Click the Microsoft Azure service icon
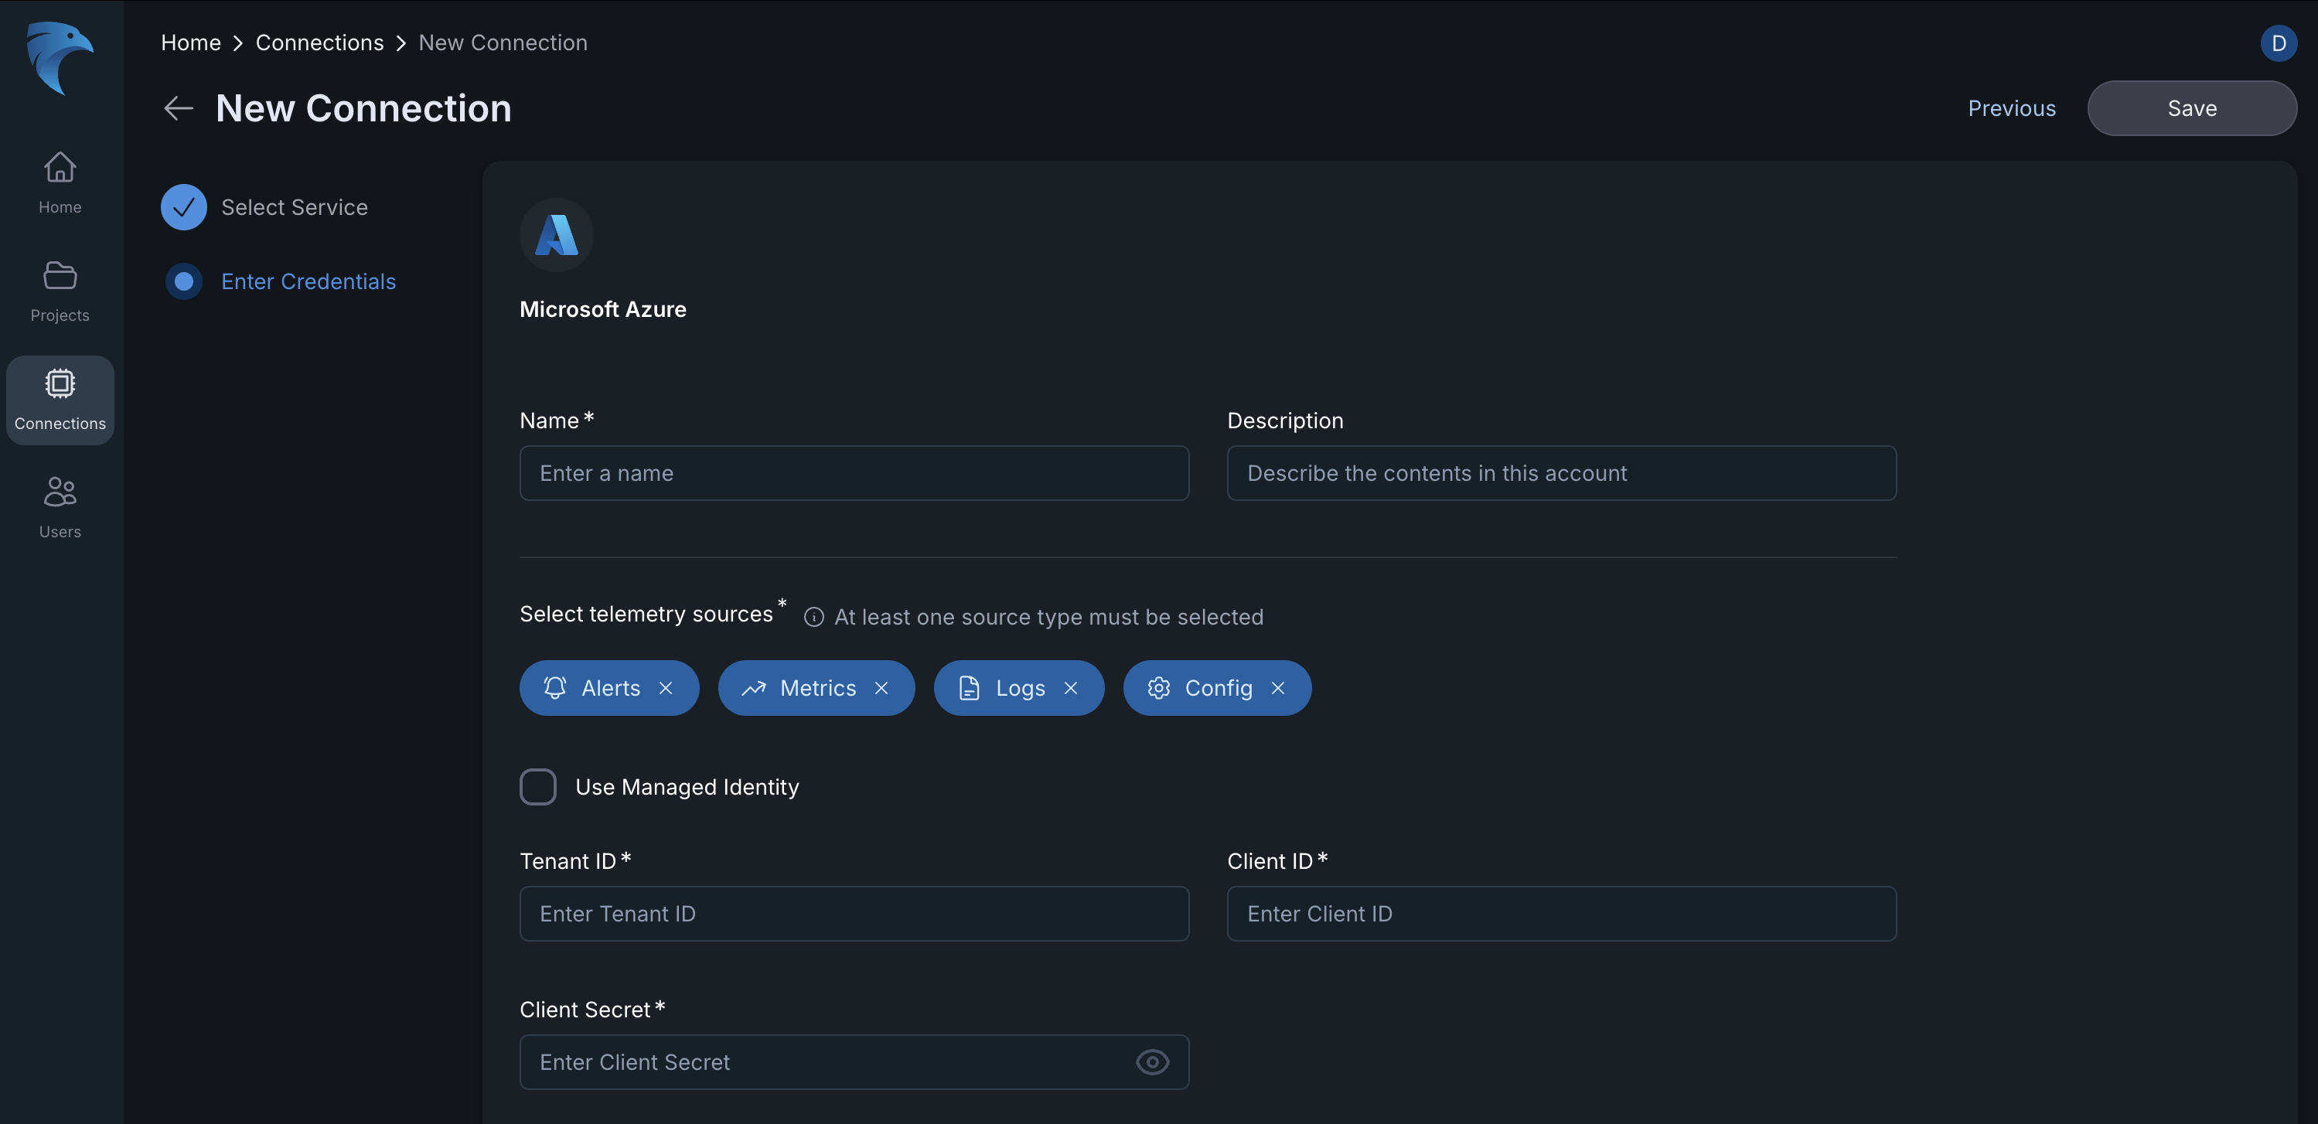This screenshot has height=1124, width=2318. (x=556, y=235)
